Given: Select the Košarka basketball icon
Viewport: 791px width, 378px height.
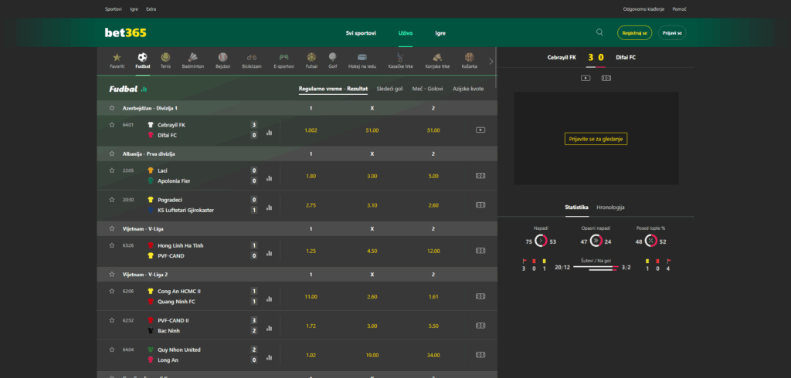Looking at the screenshot, I should click(x=469, y=60).
